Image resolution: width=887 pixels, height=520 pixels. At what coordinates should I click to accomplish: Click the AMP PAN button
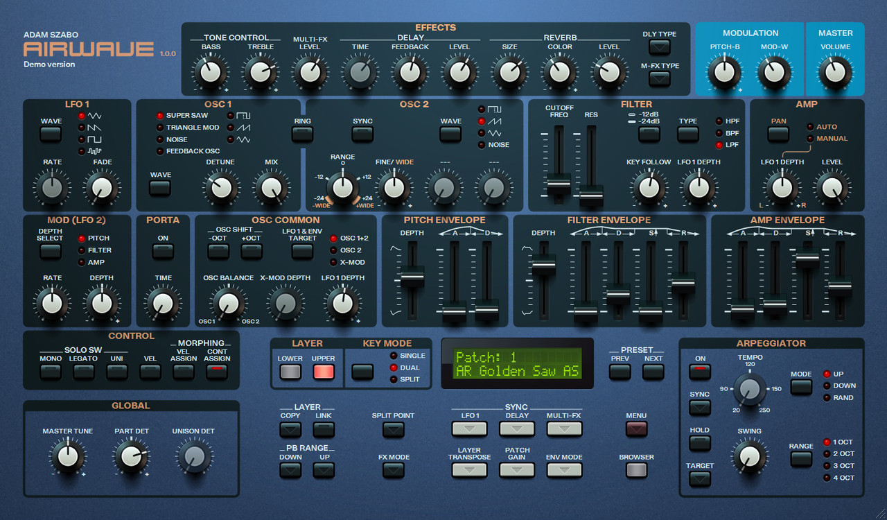point(779,134)
